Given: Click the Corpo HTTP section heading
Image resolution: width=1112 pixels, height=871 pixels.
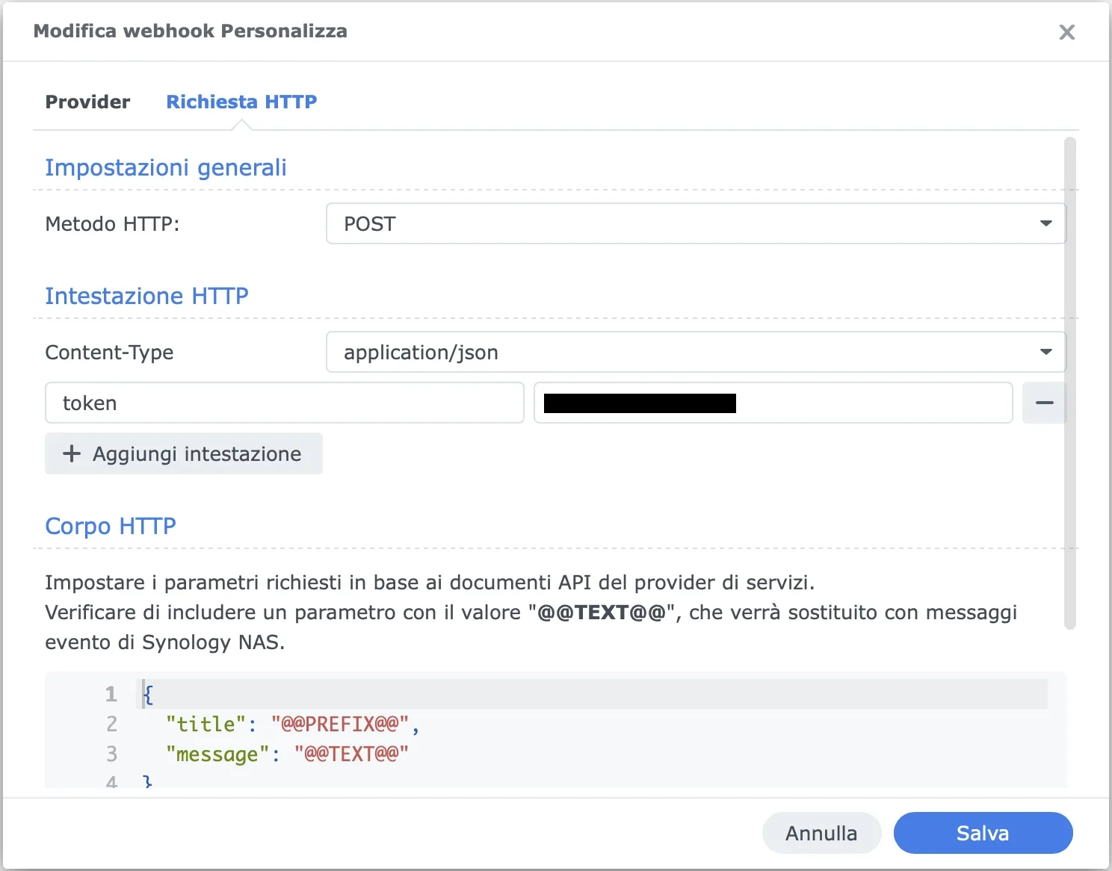Looking at the screenshot, I should (111, 526).
